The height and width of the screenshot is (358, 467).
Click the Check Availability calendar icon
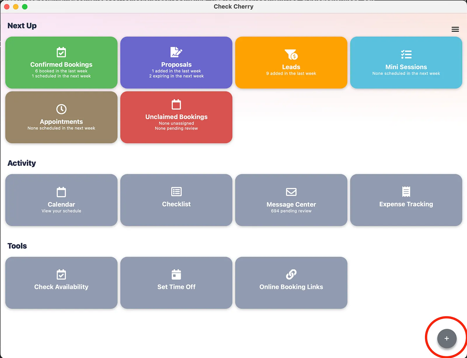61,274
